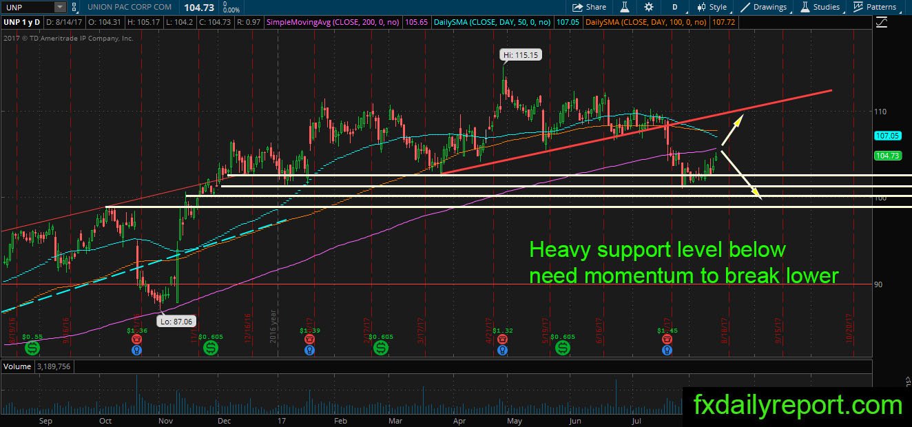The height and width of the screenshot is (427, 912).
Task: Click the lightbulb icon under $1.36
Action: click(x=137, y=350)
